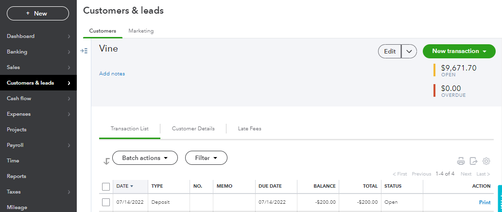The width and height of the screenshot is (502, 212).
Task: Expand the Payroll menu chevron
Action: tap(69, 145)
